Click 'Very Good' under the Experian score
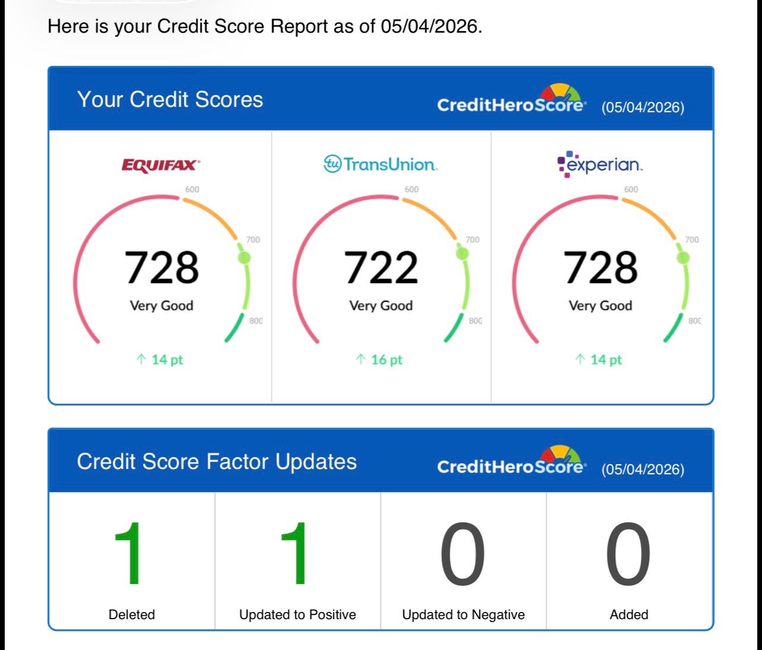Viewport: 762px width, 650px height. (x=601, y=306)
